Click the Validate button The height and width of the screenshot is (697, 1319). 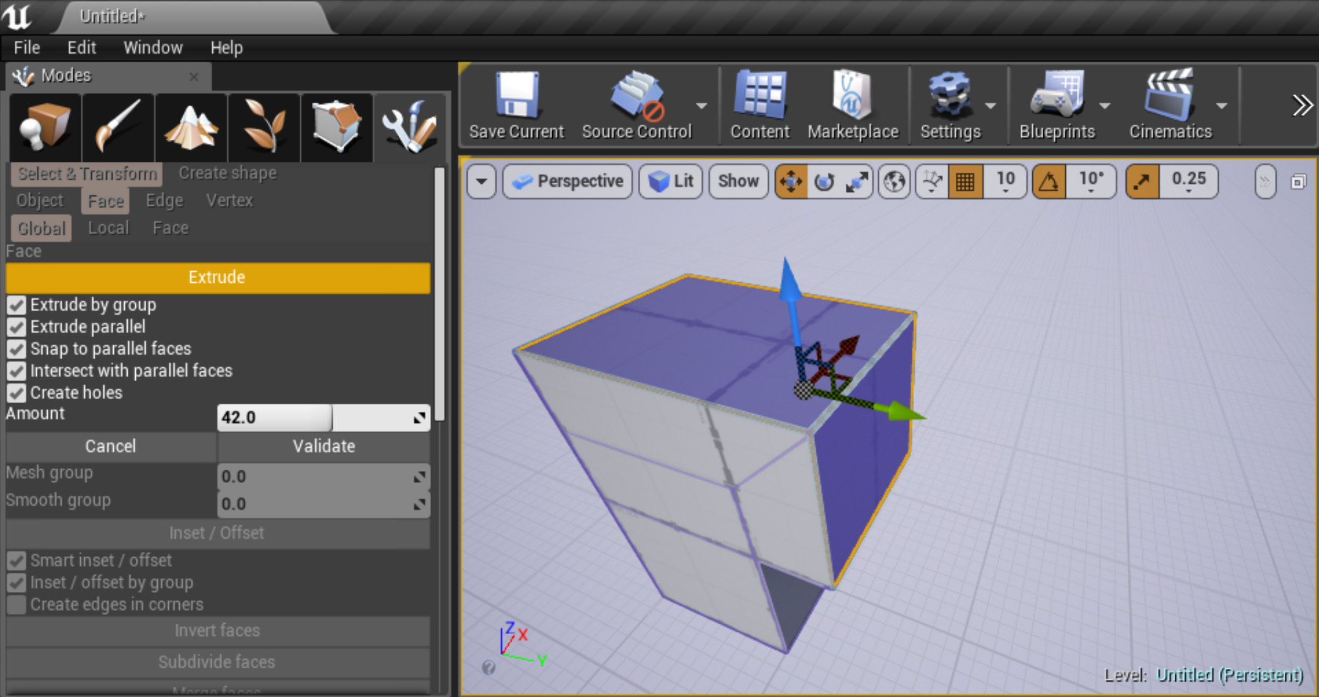323,445
